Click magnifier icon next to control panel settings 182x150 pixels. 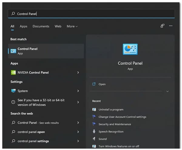[13, 141]
